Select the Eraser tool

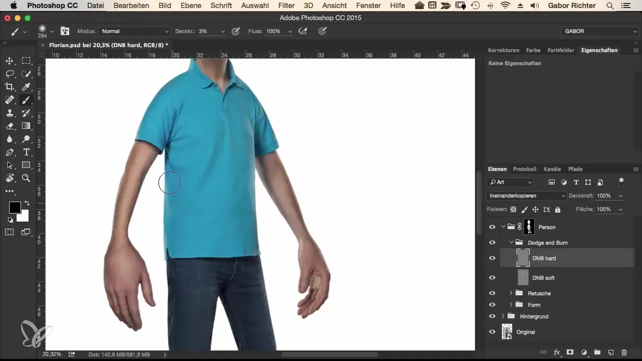10,126
